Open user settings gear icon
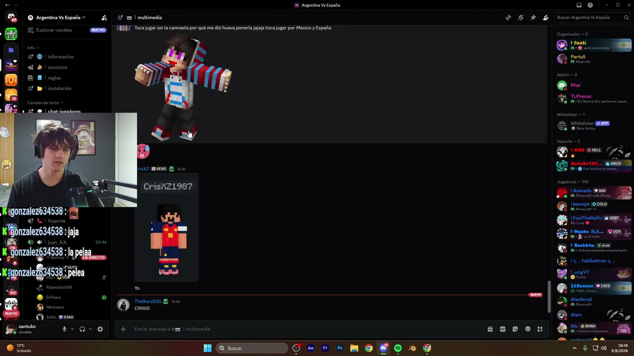 pos(100,329)
